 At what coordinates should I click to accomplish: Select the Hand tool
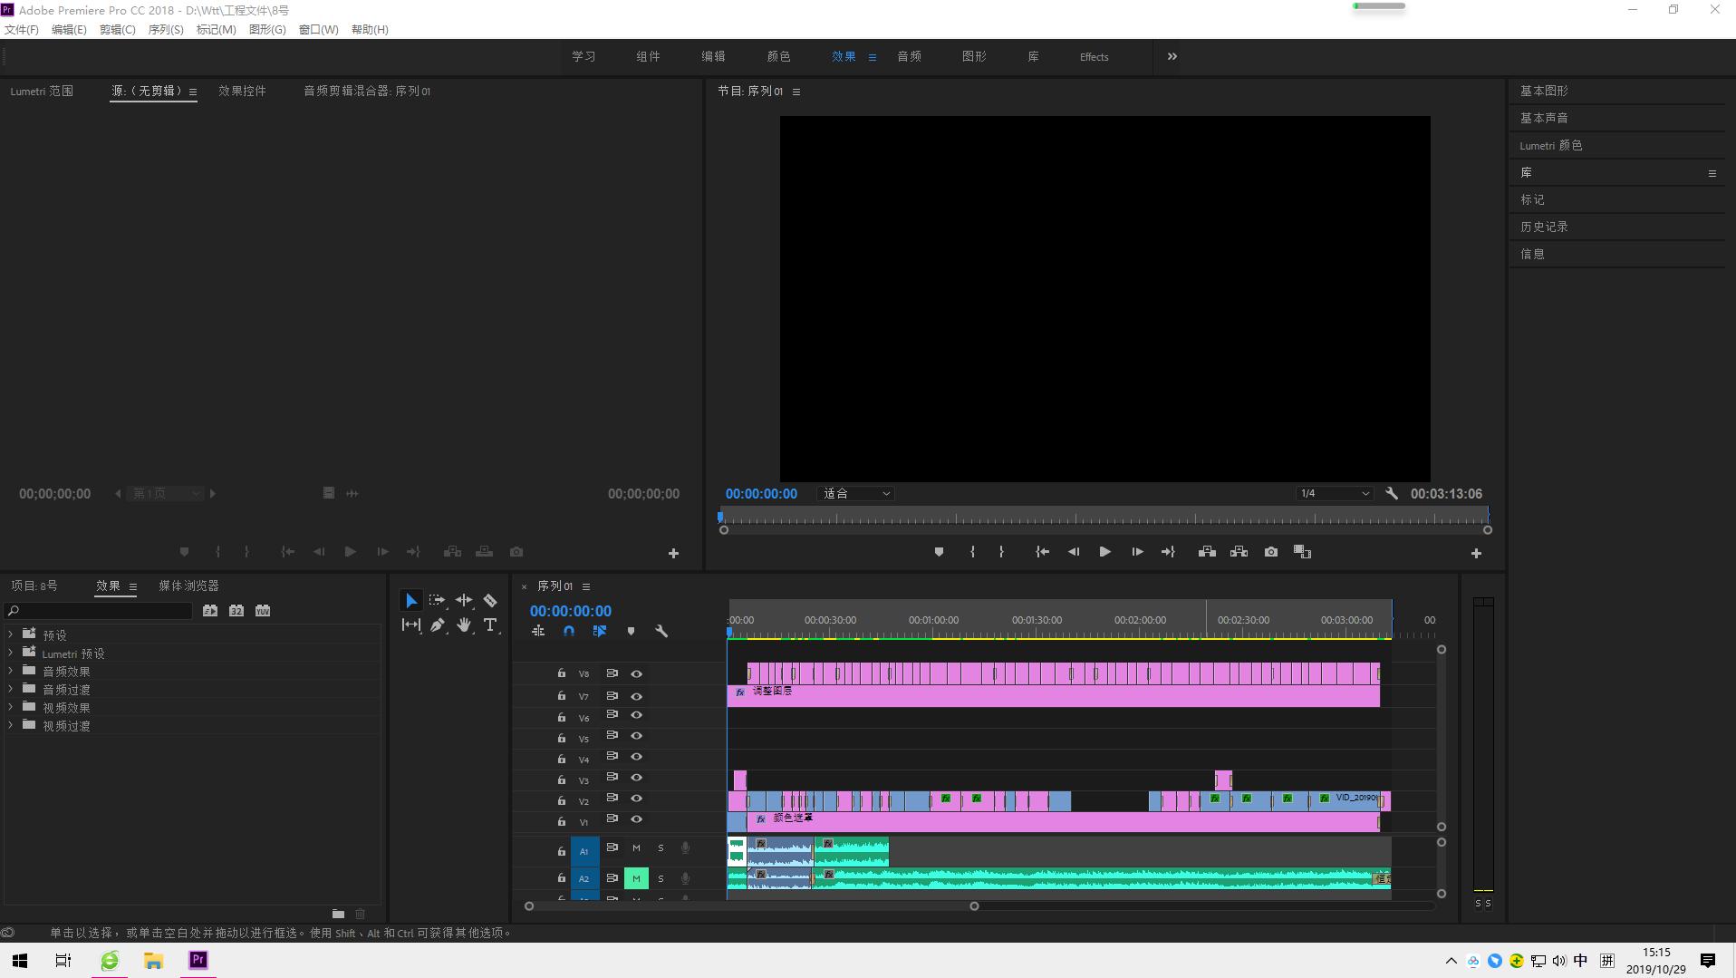tap(464, 625)
